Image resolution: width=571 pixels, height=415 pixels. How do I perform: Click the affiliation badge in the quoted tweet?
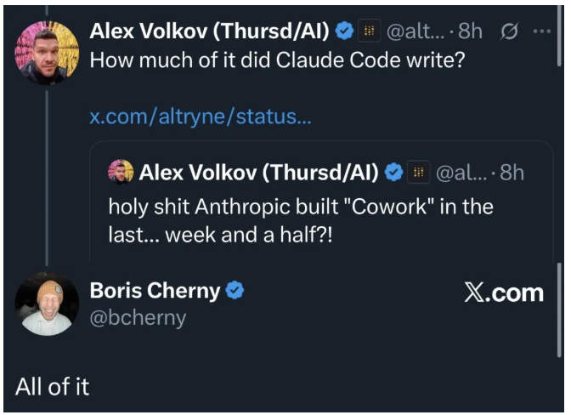(x=419, y=173)
